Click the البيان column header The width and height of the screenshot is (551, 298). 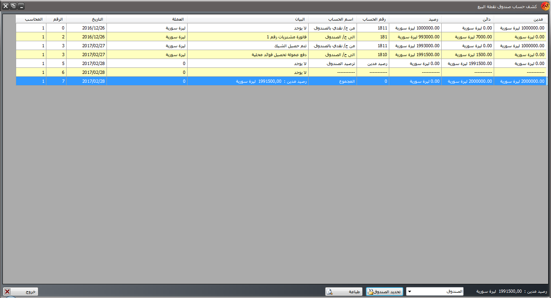(x=248, y=19)
